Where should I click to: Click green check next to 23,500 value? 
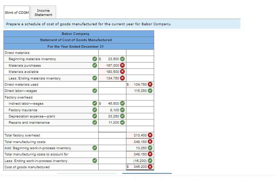[x=122, y=59]
